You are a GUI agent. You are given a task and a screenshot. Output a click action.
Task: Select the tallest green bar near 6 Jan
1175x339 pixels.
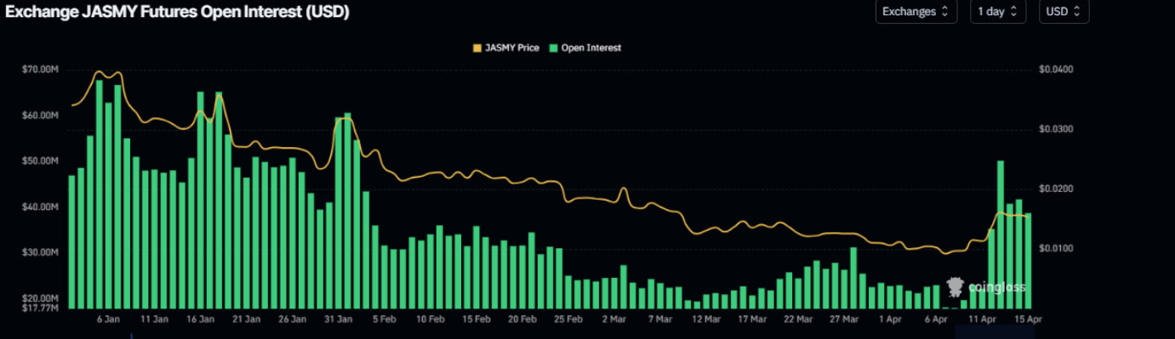pyautogui.click(x=100, y=194)
